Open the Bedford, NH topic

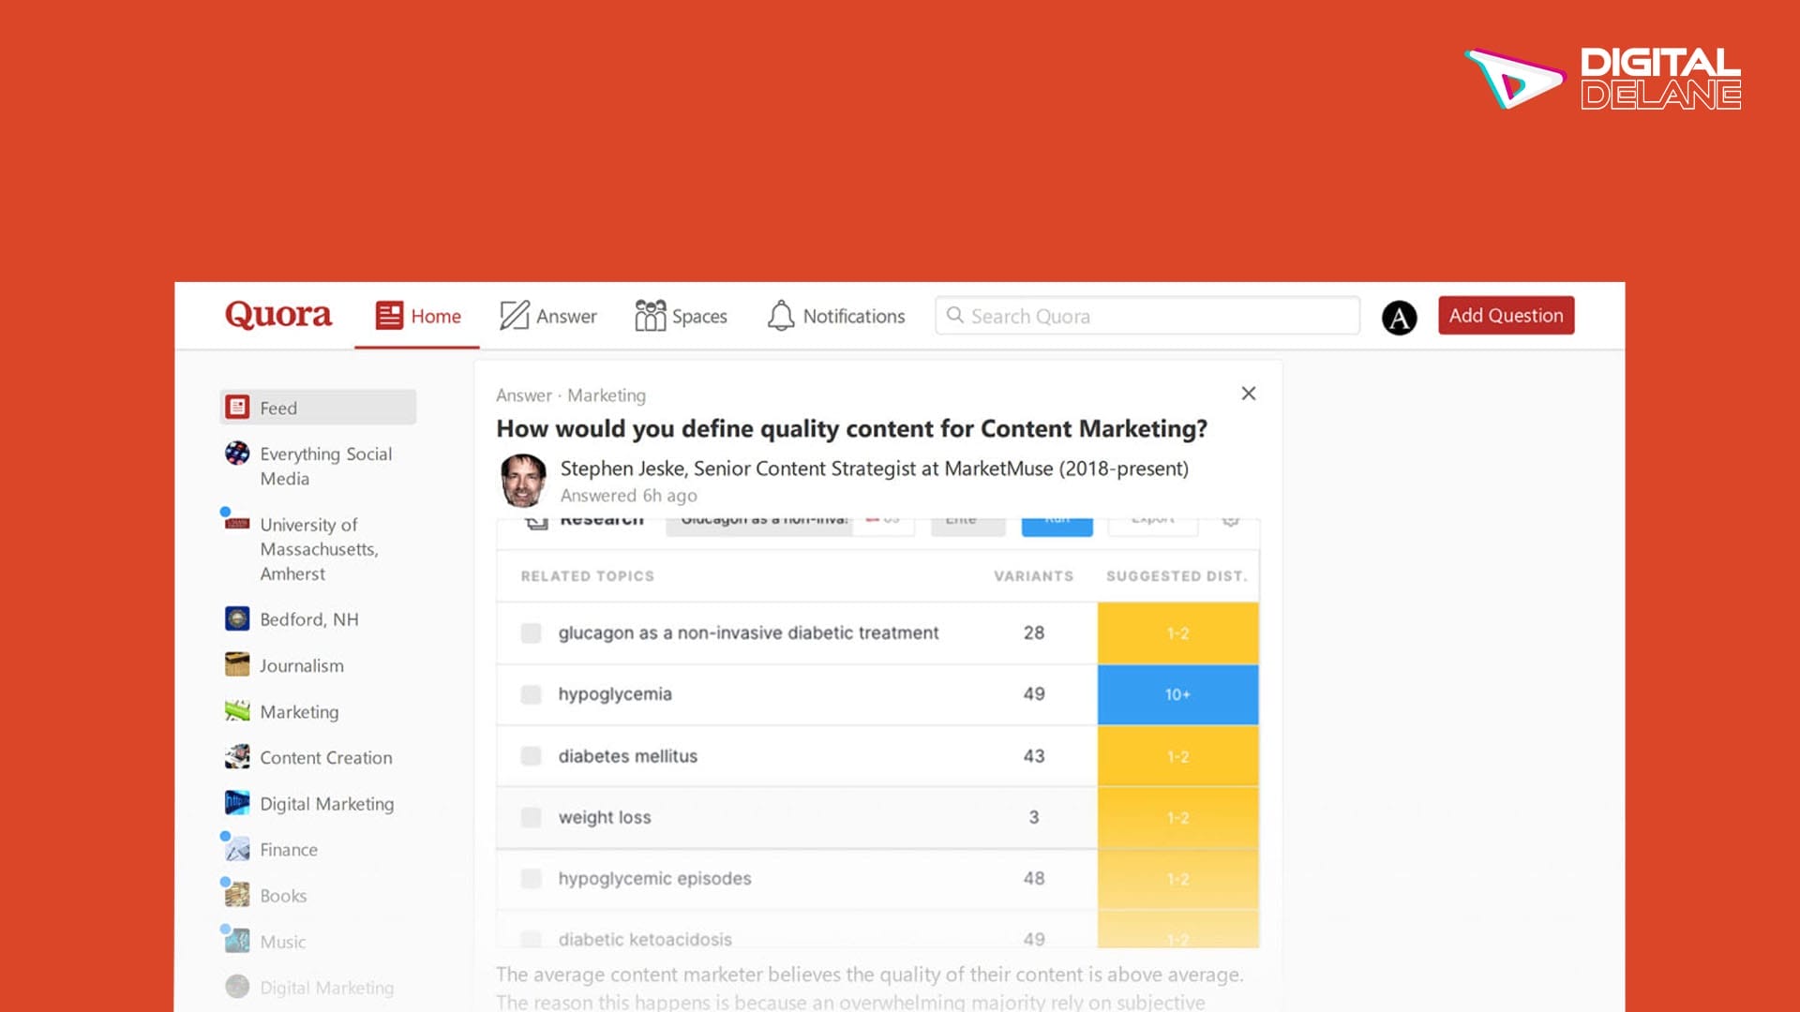point(309,619)
